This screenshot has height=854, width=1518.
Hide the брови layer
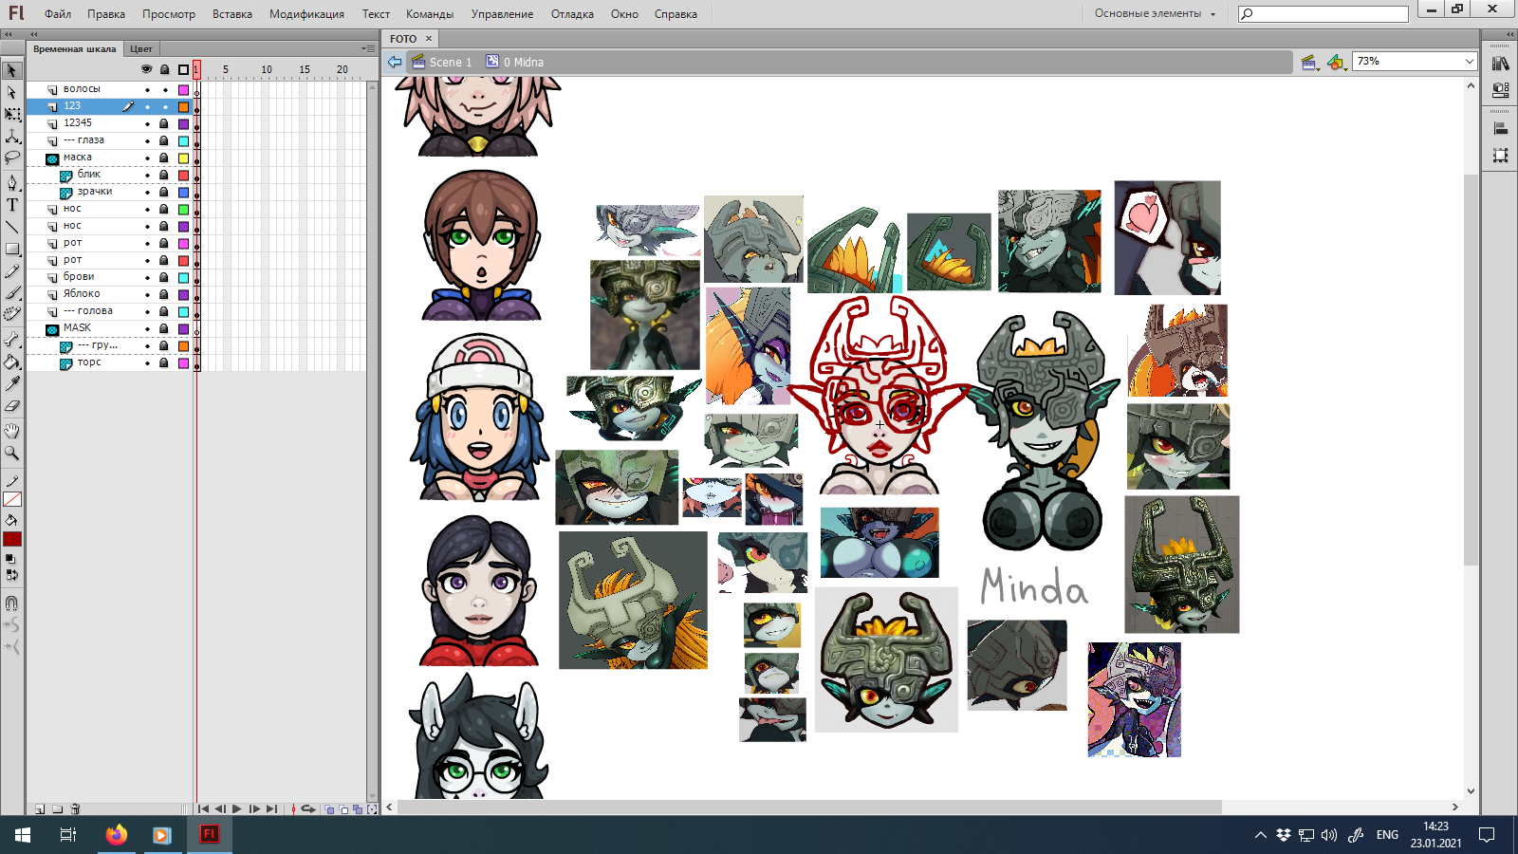(x=147, y=277)
